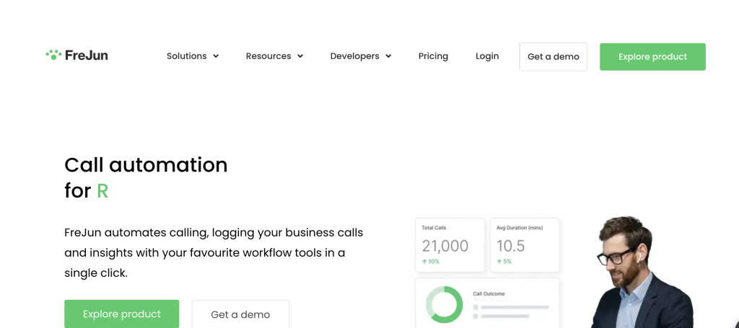Click the Call automation headline

click(146, 178)
